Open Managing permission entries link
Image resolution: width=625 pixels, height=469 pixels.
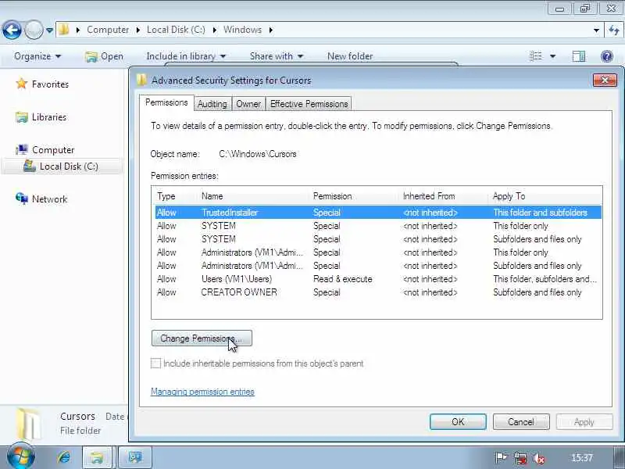pos(202,392)
